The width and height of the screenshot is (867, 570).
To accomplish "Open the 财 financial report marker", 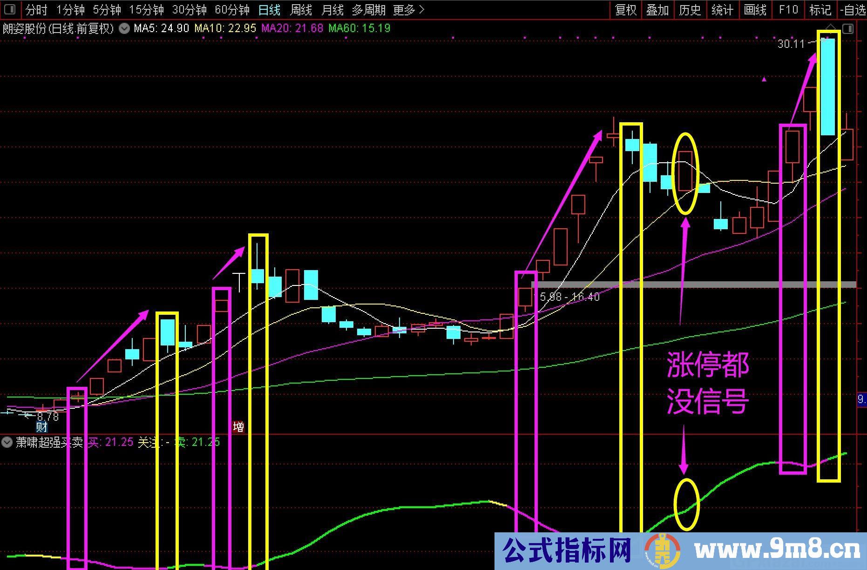I will click(x=41, y=427).
